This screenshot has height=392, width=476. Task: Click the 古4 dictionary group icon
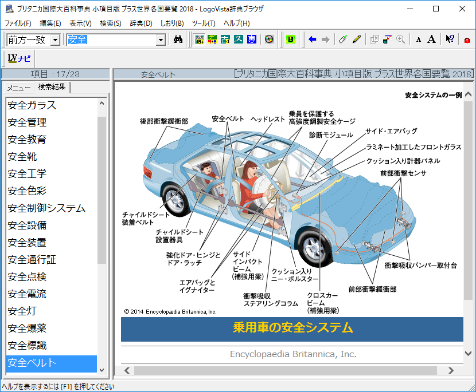(x=225, y=39)
